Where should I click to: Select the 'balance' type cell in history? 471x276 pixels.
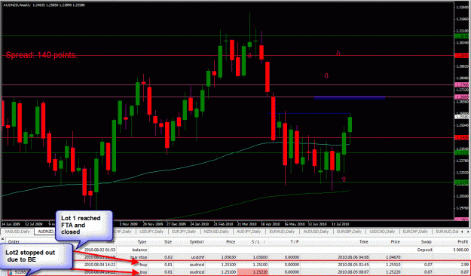(x=139, y=250)
